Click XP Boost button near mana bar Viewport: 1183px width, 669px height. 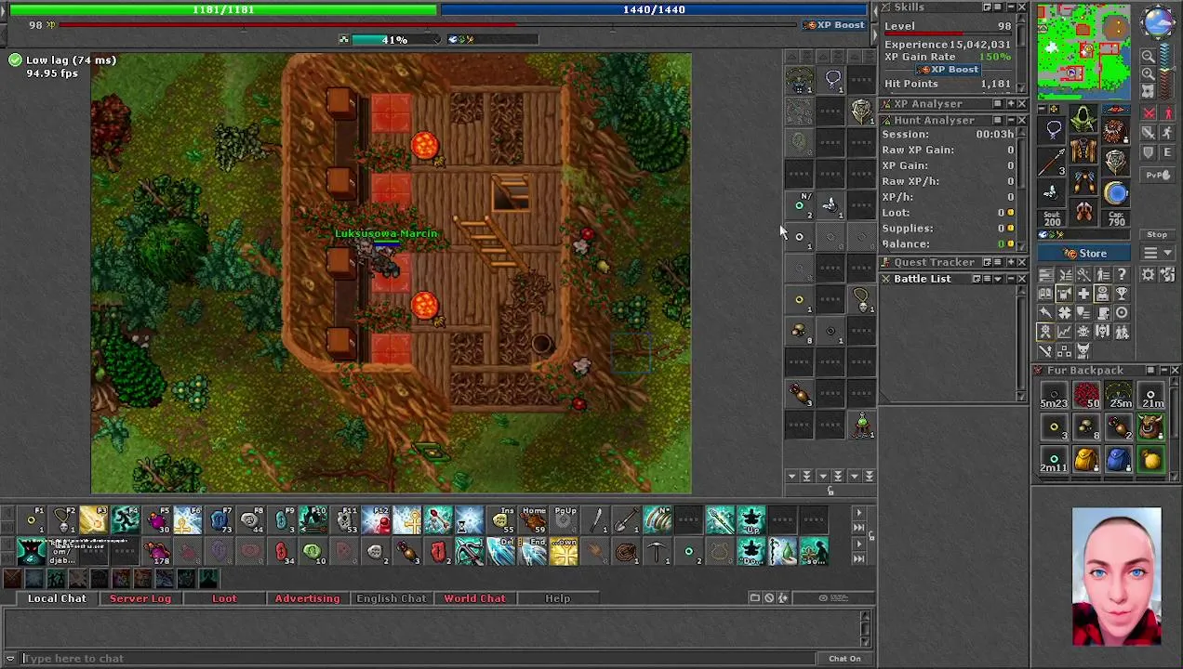[x=836, y=25]
